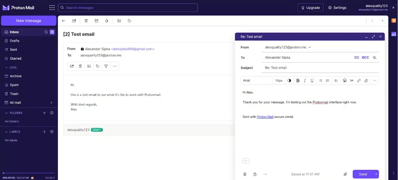Toggle underline formatting in composer

312,81
